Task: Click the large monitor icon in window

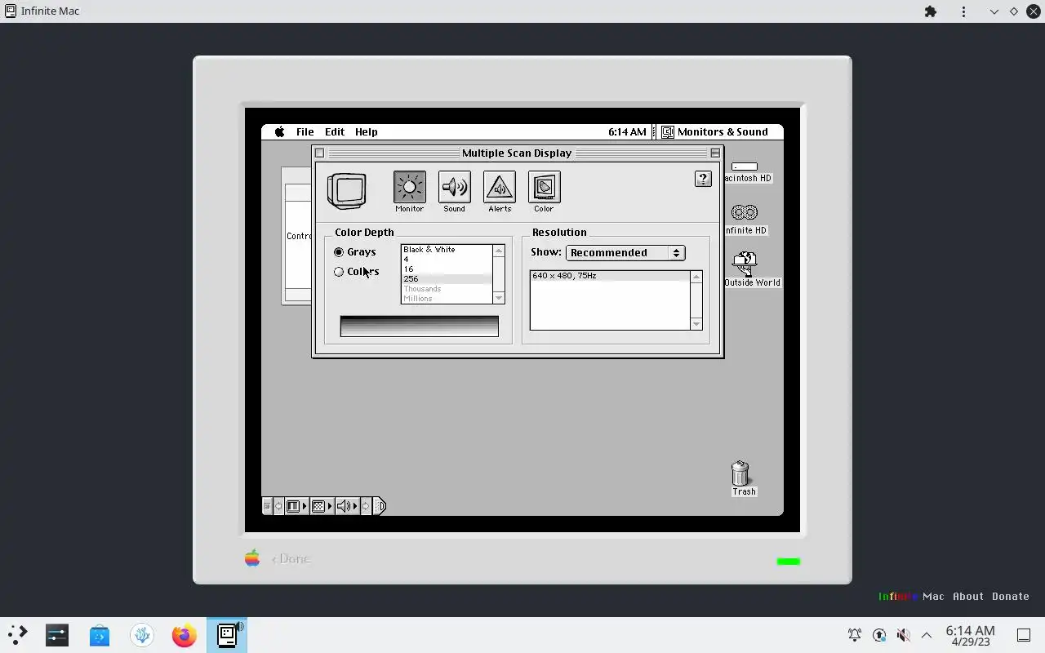Action: (347, 191)
